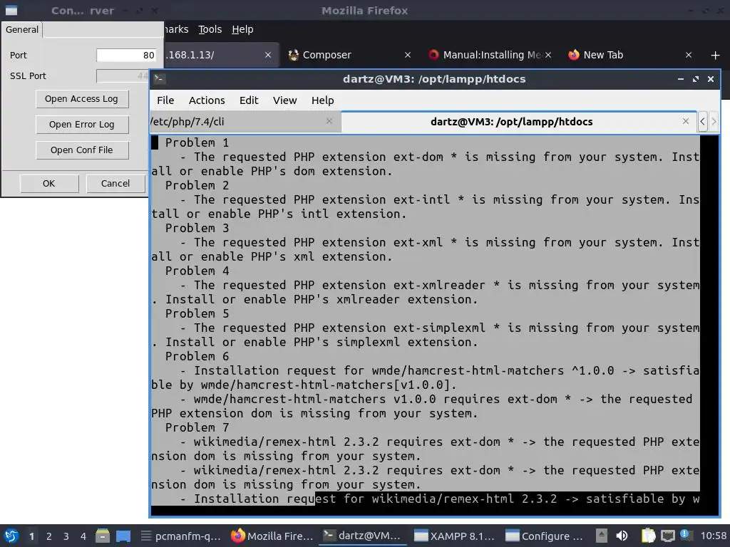The height and width of the screenshot is (547, 730).
Task: Open the volume control tray icon
Action: click(x=622, y=536)
